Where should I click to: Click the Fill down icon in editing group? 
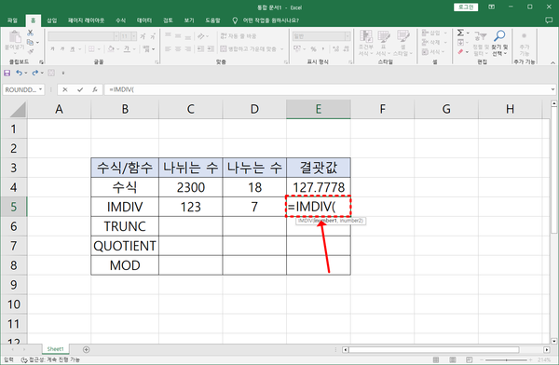pyautogui.click(x=460, y=43)
